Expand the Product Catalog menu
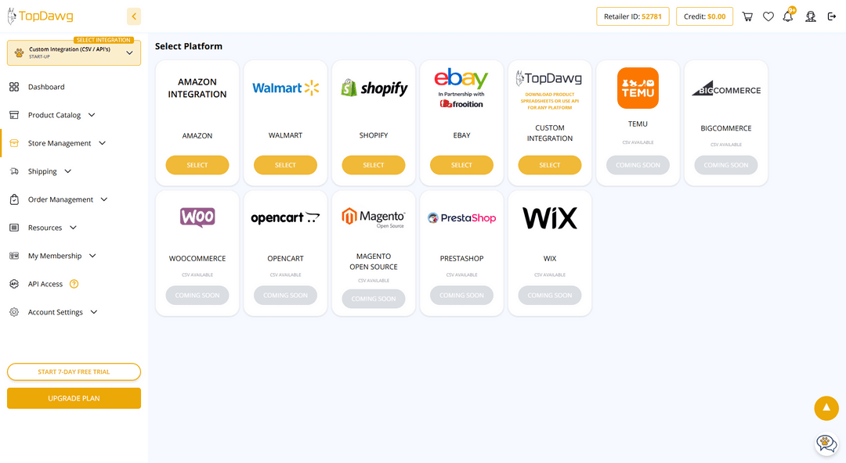 coord(92,115)
